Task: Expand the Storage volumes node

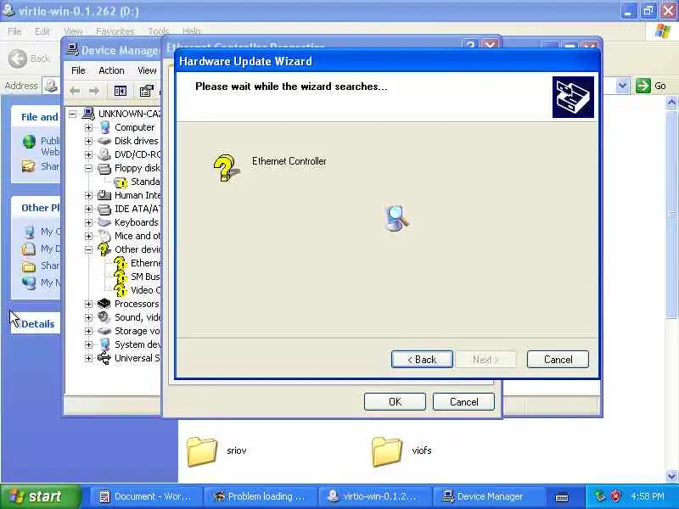Action: pos(88,331)
